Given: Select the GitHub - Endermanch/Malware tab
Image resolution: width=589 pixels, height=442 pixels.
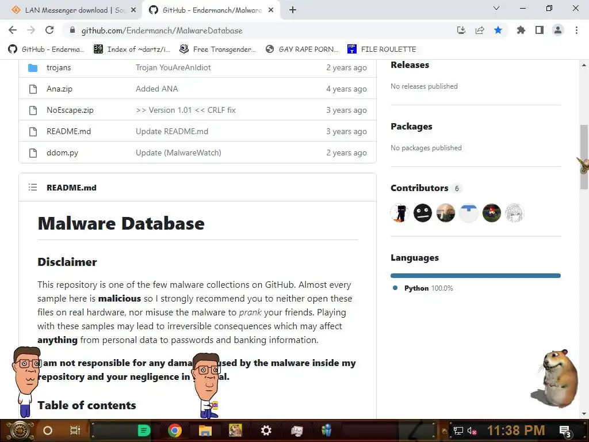Looking at the screenshot, I should tap(211, 10).
